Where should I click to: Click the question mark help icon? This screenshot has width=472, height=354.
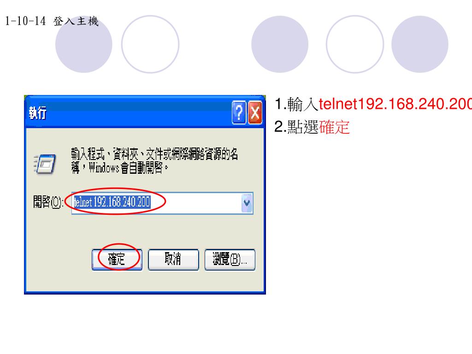[239, 113]
